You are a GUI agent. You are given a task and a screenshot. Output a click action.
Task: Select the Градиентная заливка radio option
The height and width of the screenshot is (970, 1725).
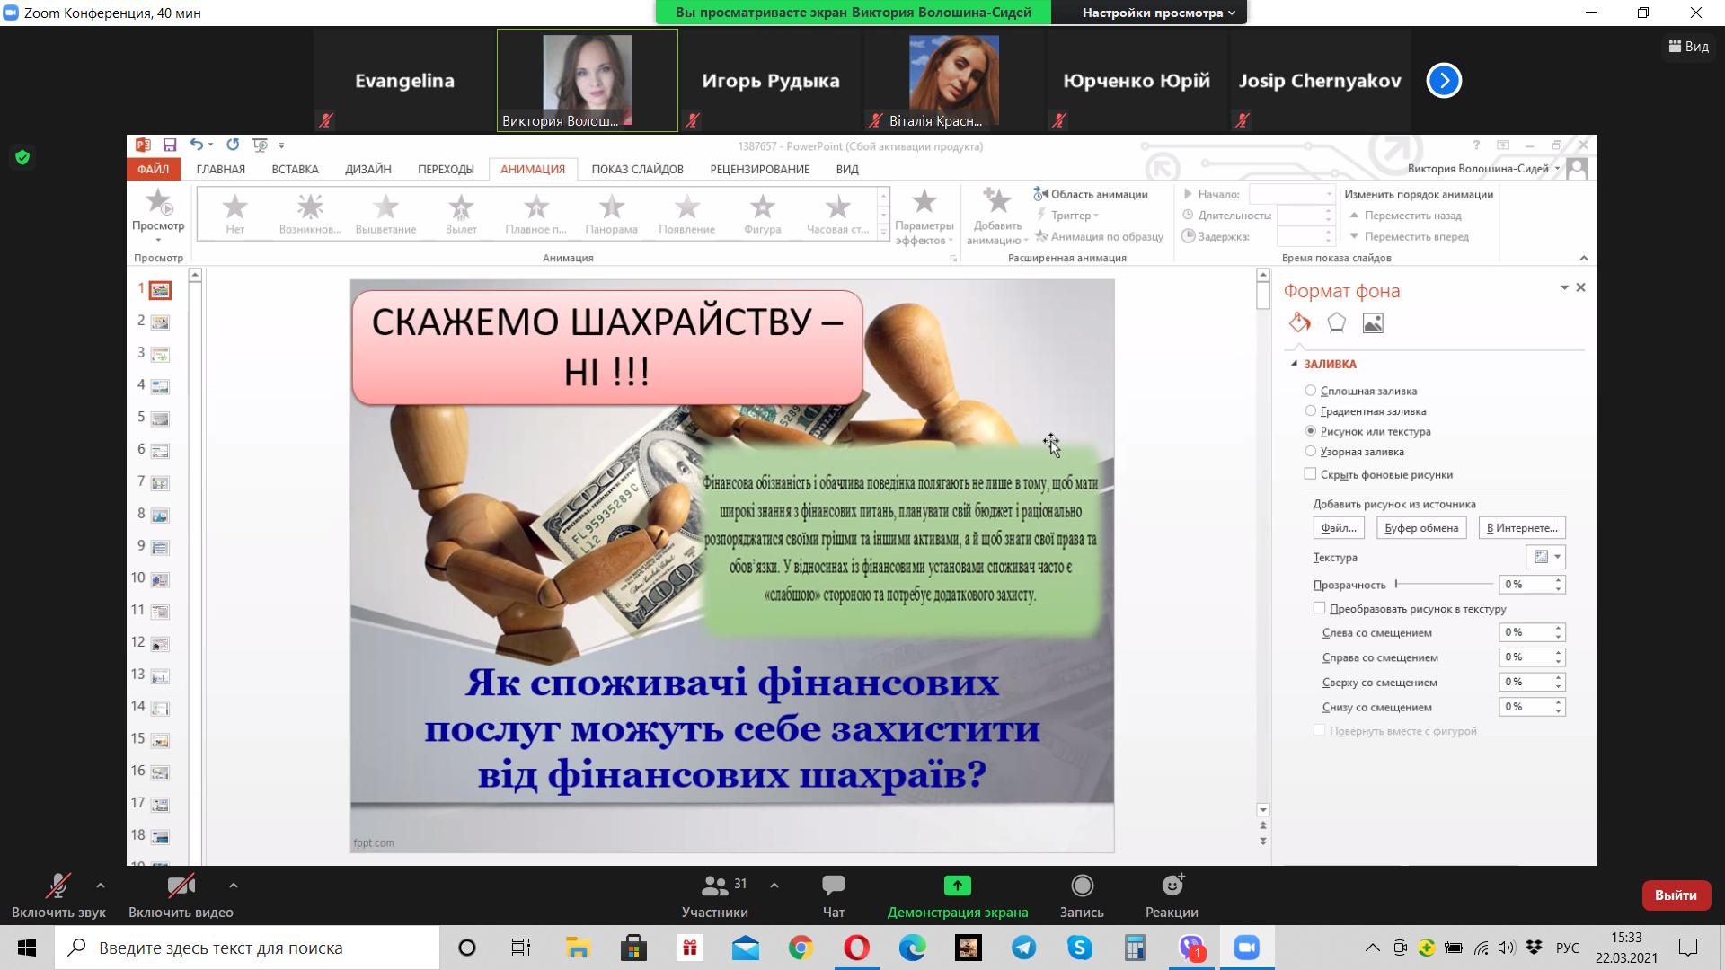click(x=1311, y=411)
